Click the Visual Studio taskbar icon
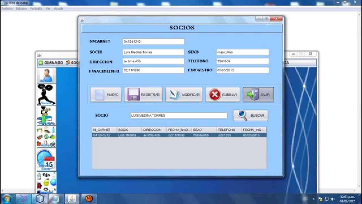Image resolution: width=362 pixels, height=204 pixels. click(23, 198)
